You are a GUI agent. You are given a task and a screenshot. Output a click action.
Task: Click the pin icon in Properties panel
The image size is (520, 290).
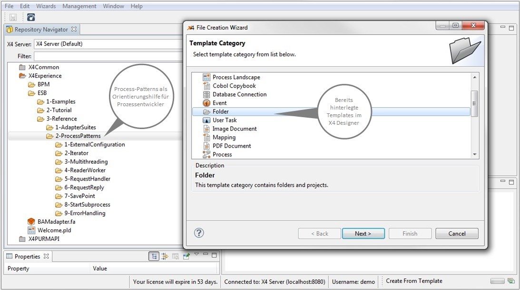coord(186,256)
